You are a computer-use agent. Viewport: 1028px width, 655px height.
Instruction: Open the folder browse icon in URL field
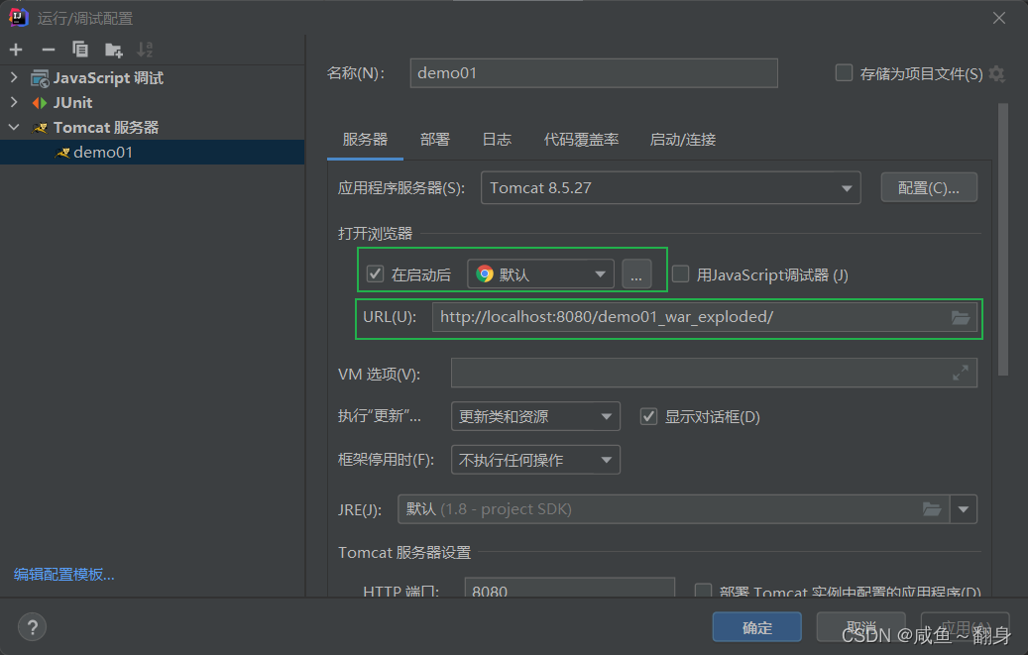point(961,317)
